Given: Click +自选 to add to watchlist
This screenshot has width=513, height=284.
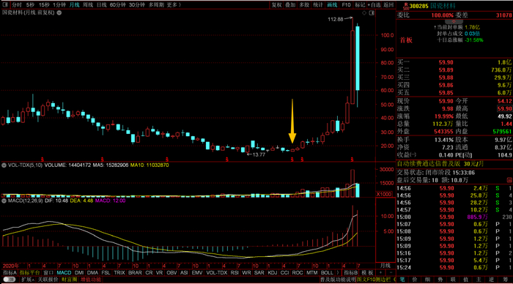Looking at the screenshot, I should pyautogui.click(x=374, y=5).
